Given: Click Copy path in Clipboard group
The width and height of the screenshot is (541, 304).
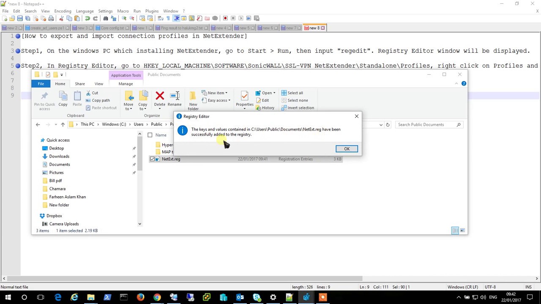Looking at the screenshot, I should (97, 100).
